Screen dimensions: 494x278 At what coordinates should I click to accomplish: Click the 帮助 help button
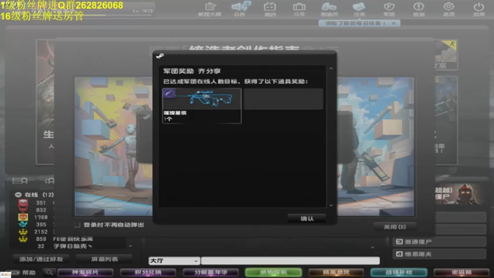28,272
